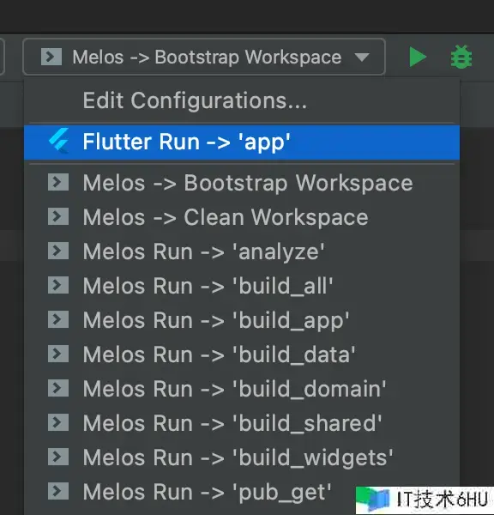Click terminal icon next to Melos Clean Workspace
The width and height of the screenshot is (494, 515).
pyautogui.click(x=58, y=216)
